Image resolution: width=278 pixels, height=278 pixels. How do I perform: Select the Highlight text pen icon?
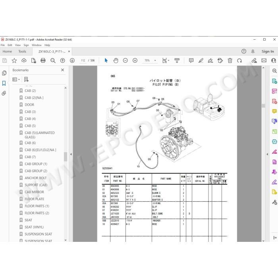tap(201, 61)
